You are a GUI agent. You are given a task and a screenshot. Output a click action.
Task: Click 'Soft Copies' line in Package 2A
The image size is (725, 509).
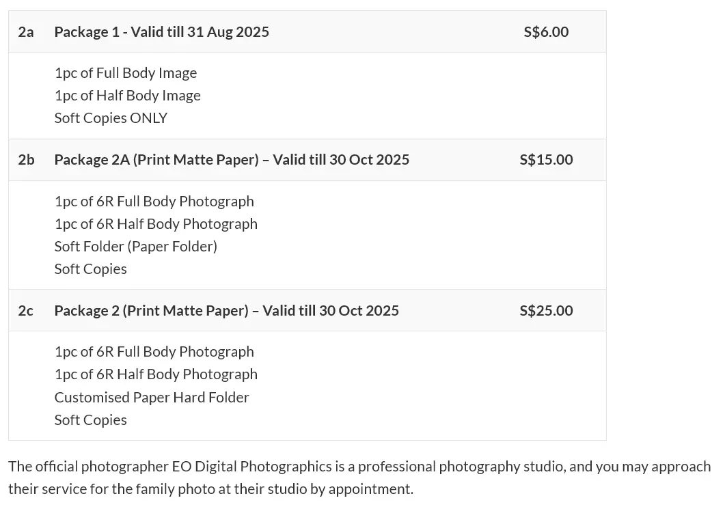91,269
